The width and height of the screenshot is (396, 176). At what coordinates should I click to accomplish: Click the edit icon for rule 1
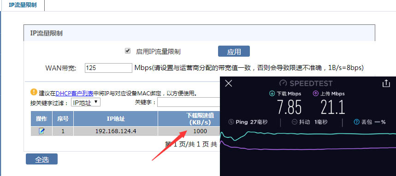41,131
